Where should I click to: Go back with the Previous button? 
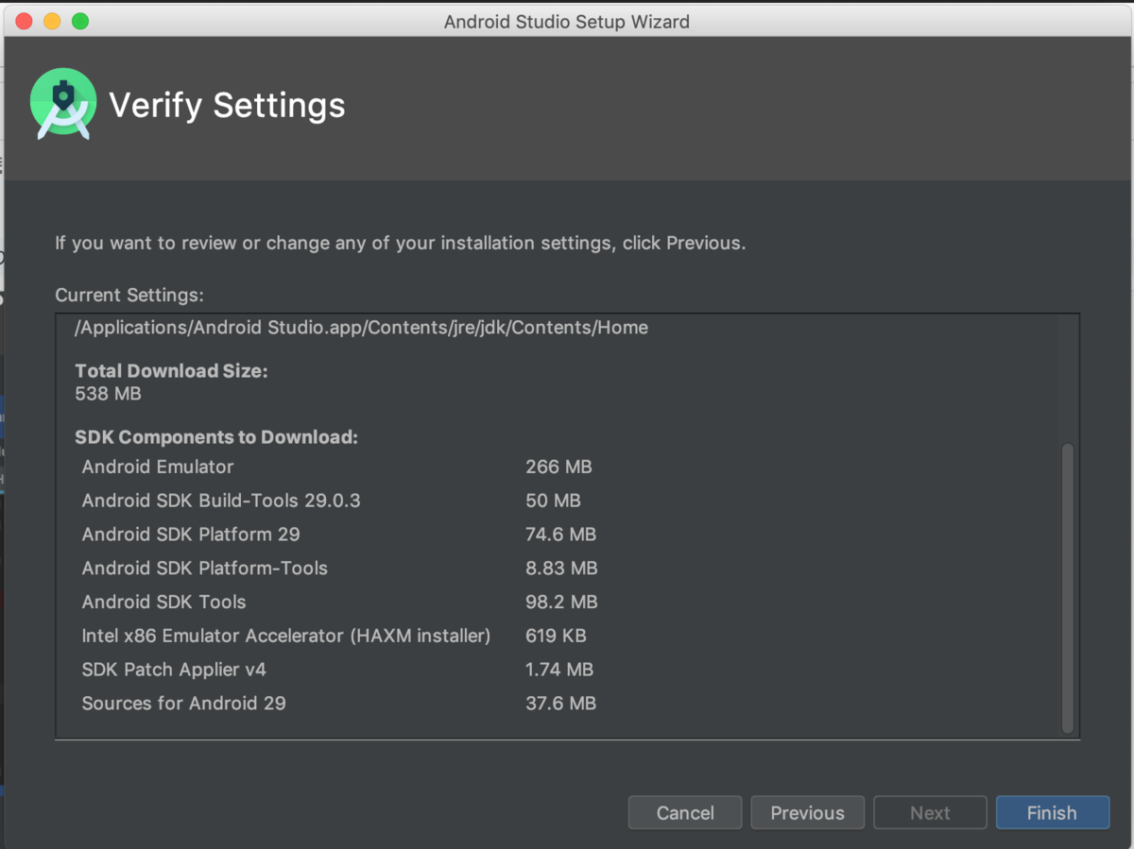pos(807,812)
